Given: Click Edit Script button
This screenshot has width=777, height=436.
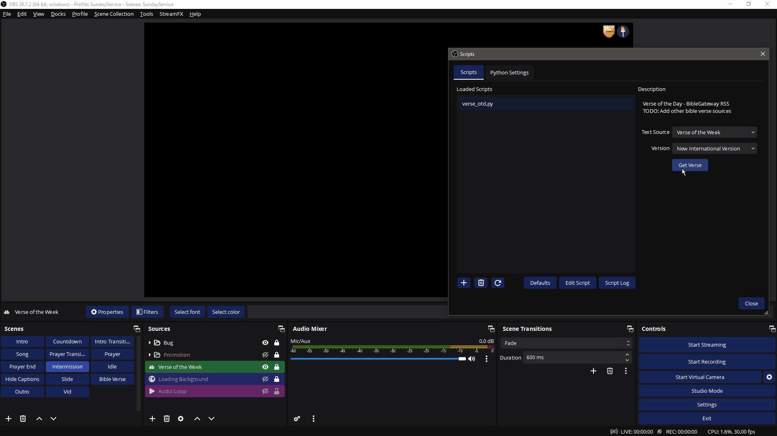Looking at the screenshot, I should (577, 283).
